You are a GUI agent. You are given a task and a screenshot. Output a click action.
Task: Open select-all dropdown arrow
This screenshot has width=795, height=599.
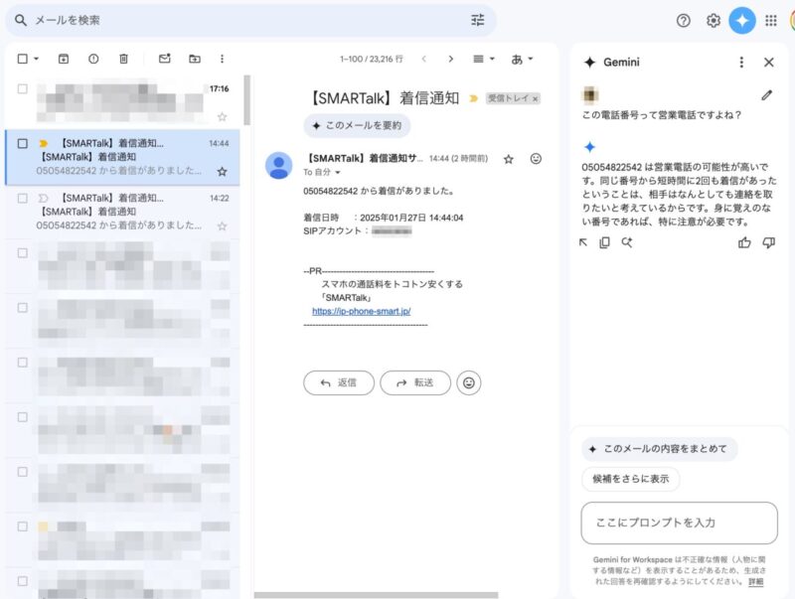(36, 59)
